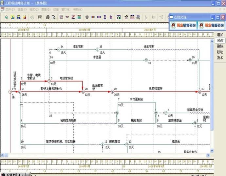Viewport: 226px width, 176px height.
Task: Click the horizontal scrollbar right arrow
Action: [x=208, y=155]
